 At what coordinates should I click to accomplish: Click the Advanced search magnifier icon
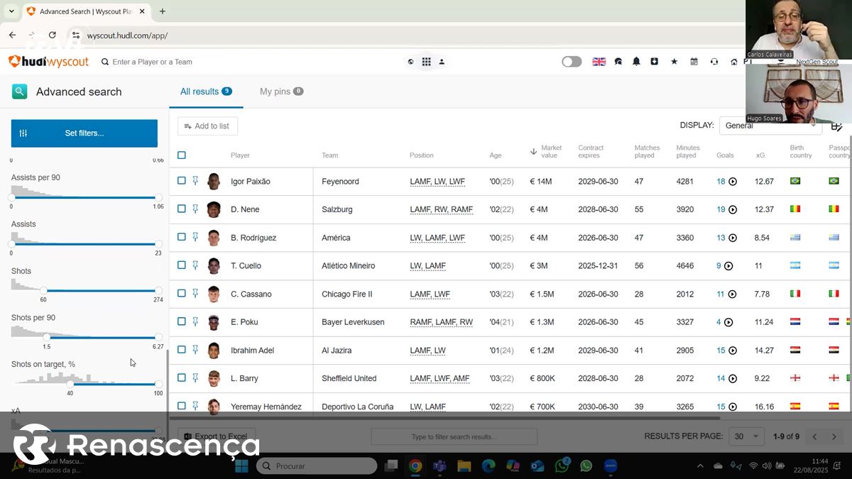pyautogui.click(x=19, y=92)
